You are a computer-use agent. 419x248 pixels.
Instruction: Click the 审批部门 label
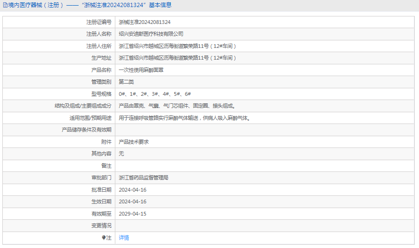tap(101, 178)
